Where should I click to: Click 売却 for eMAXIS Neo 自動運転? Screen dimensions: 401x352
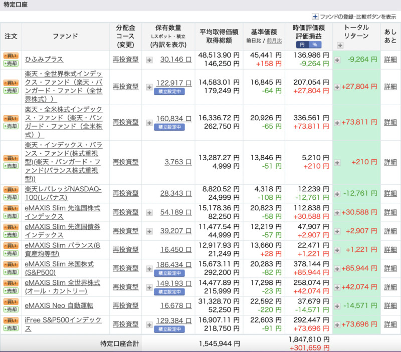[x=11, y=309]
